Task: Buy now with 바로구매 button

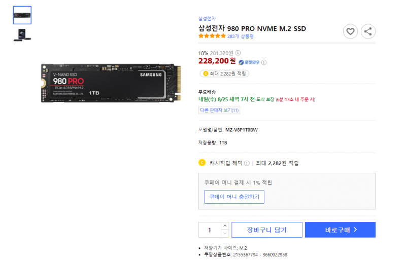Action: pos(340,230)
